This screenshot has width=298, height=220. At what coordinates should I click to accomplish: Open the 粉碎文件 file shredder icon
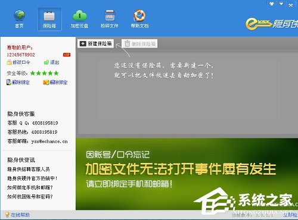pyautogui.click(x=109, y=20)
